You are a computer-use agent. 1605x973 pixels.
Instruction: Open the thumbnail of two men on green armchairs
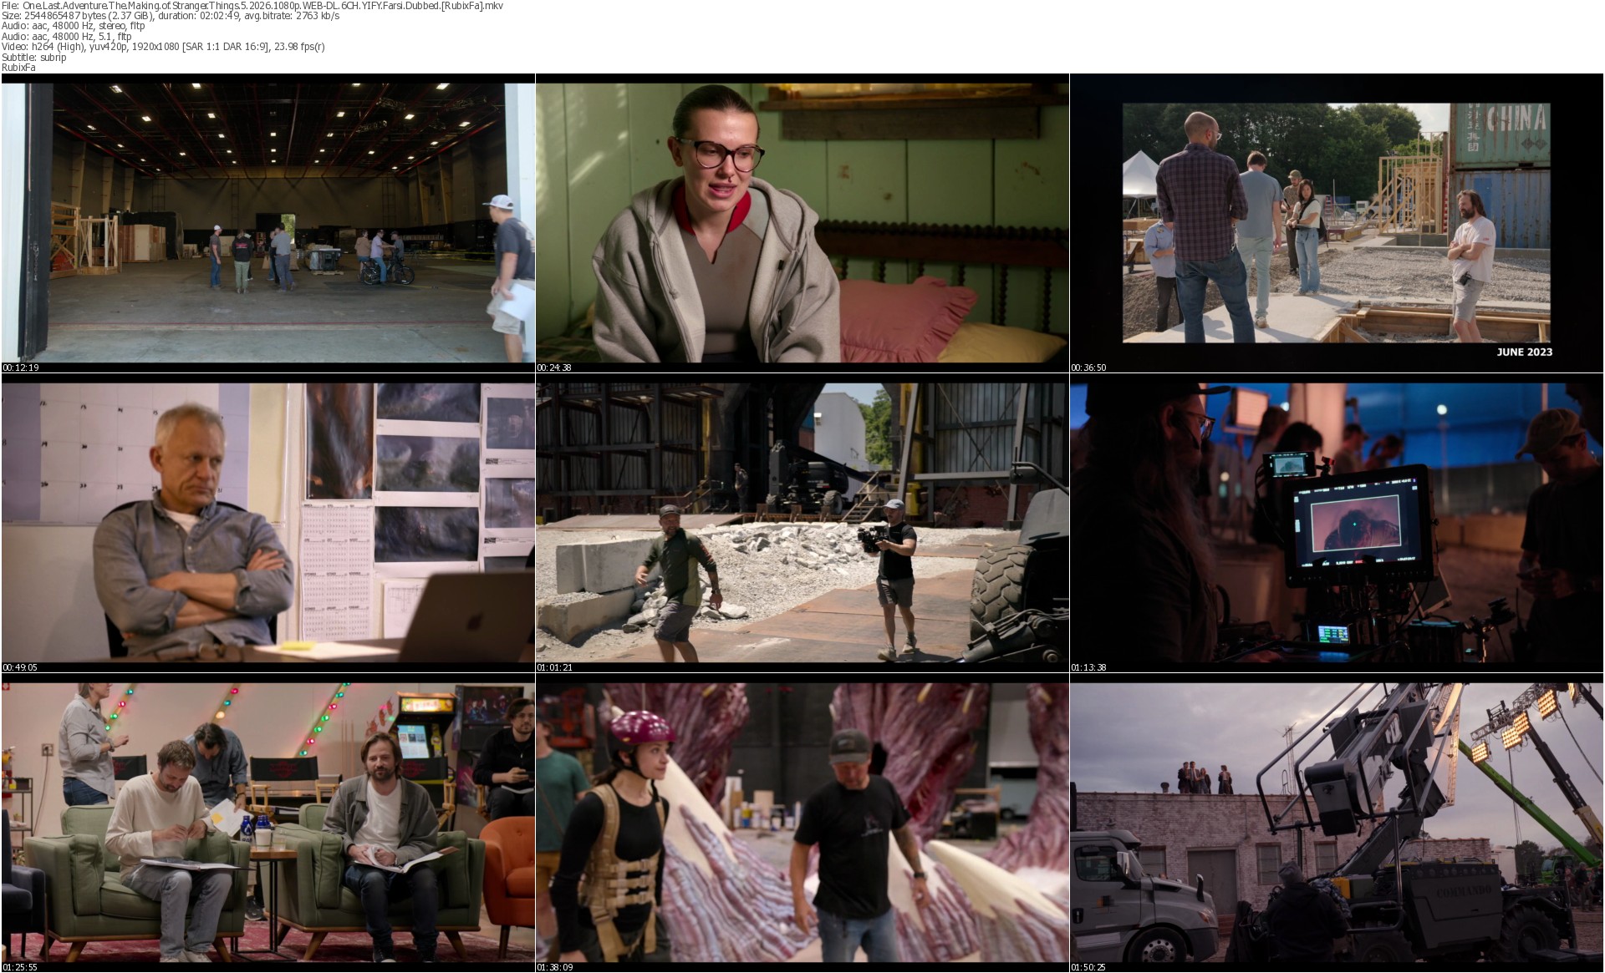(x=268, y=823)
